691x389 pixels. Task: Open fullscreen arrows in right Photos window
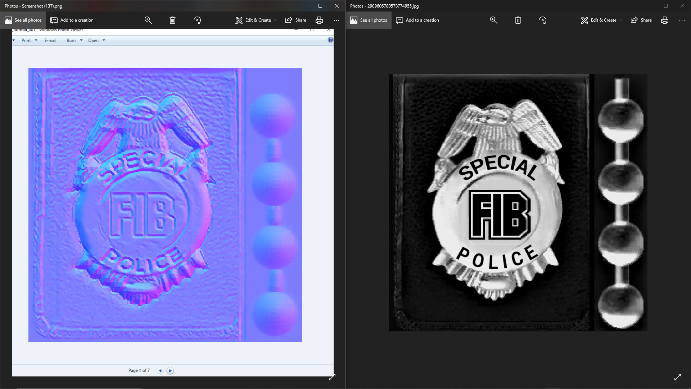point(677,377)
